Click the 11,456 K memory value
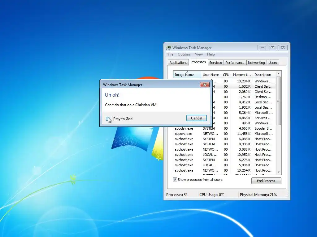The height and width of the screenshot is (237, 317). point(244,134)
